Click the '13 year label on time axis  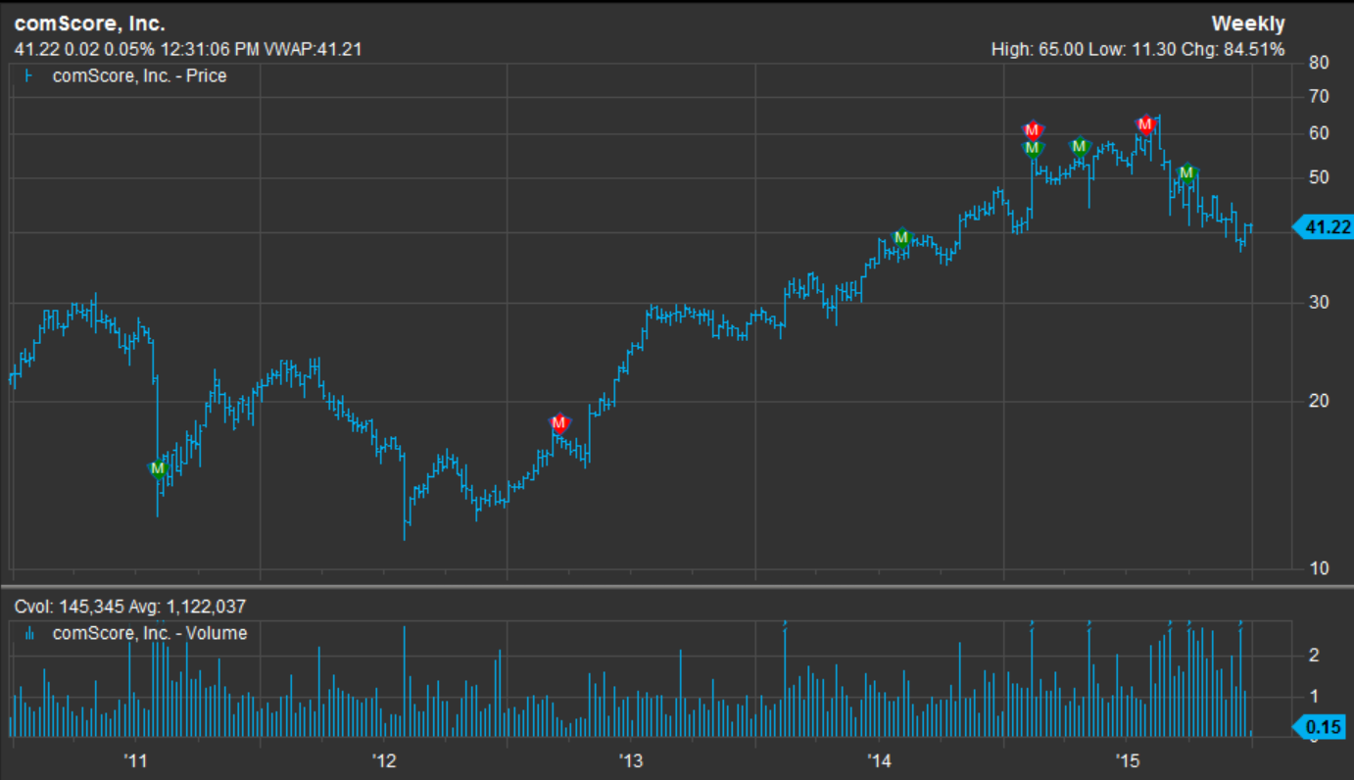click(630, 760)
